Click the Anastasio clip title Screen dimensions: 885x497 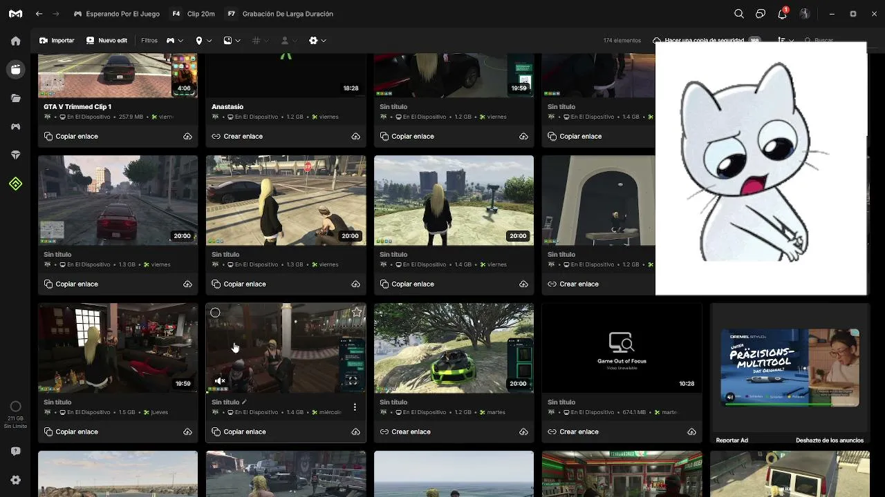(227, 107)
